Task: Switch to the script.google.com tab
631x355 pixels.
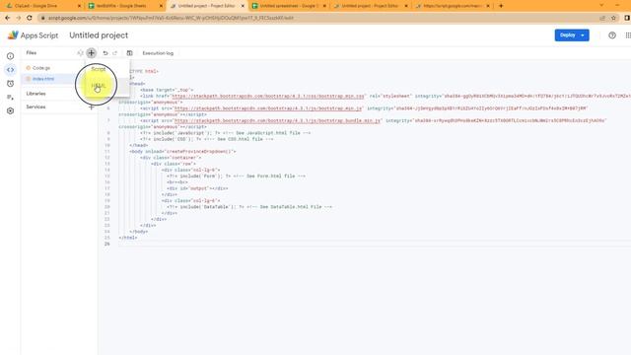Action: pyautogui.click(x=452, y=6)
